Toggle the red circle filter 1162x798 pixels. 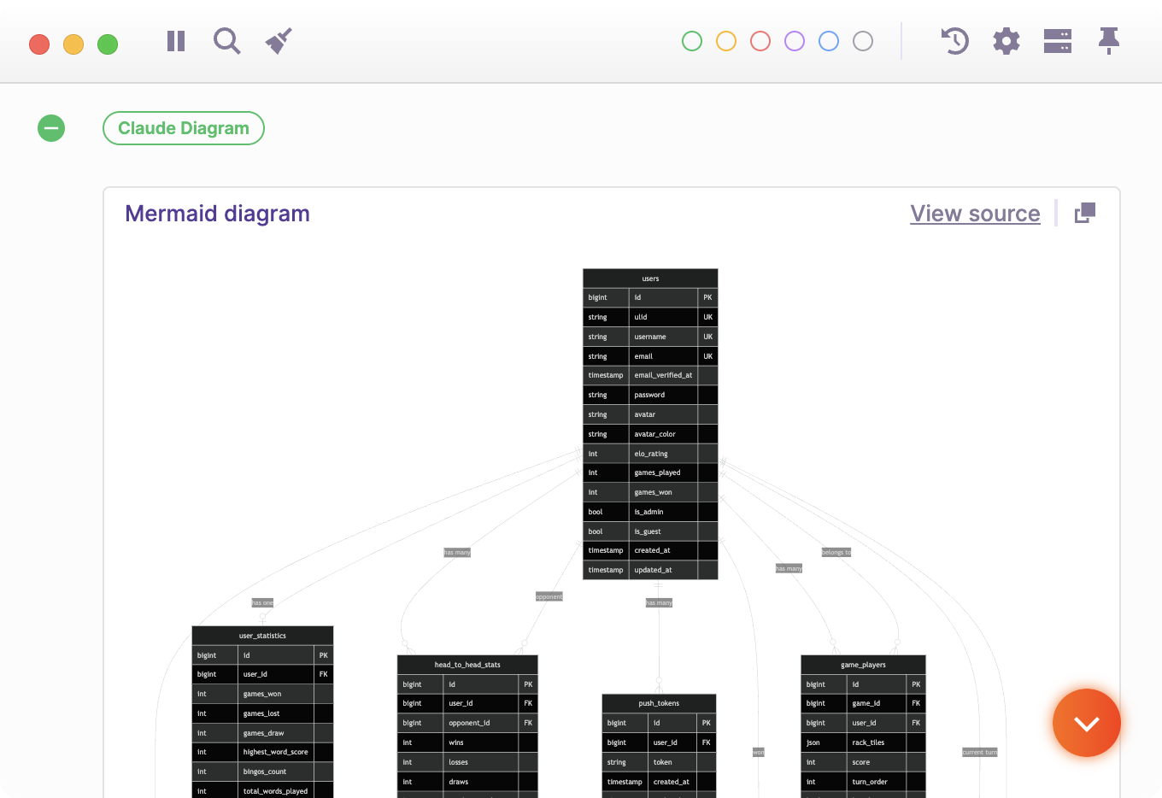[760, 40]
